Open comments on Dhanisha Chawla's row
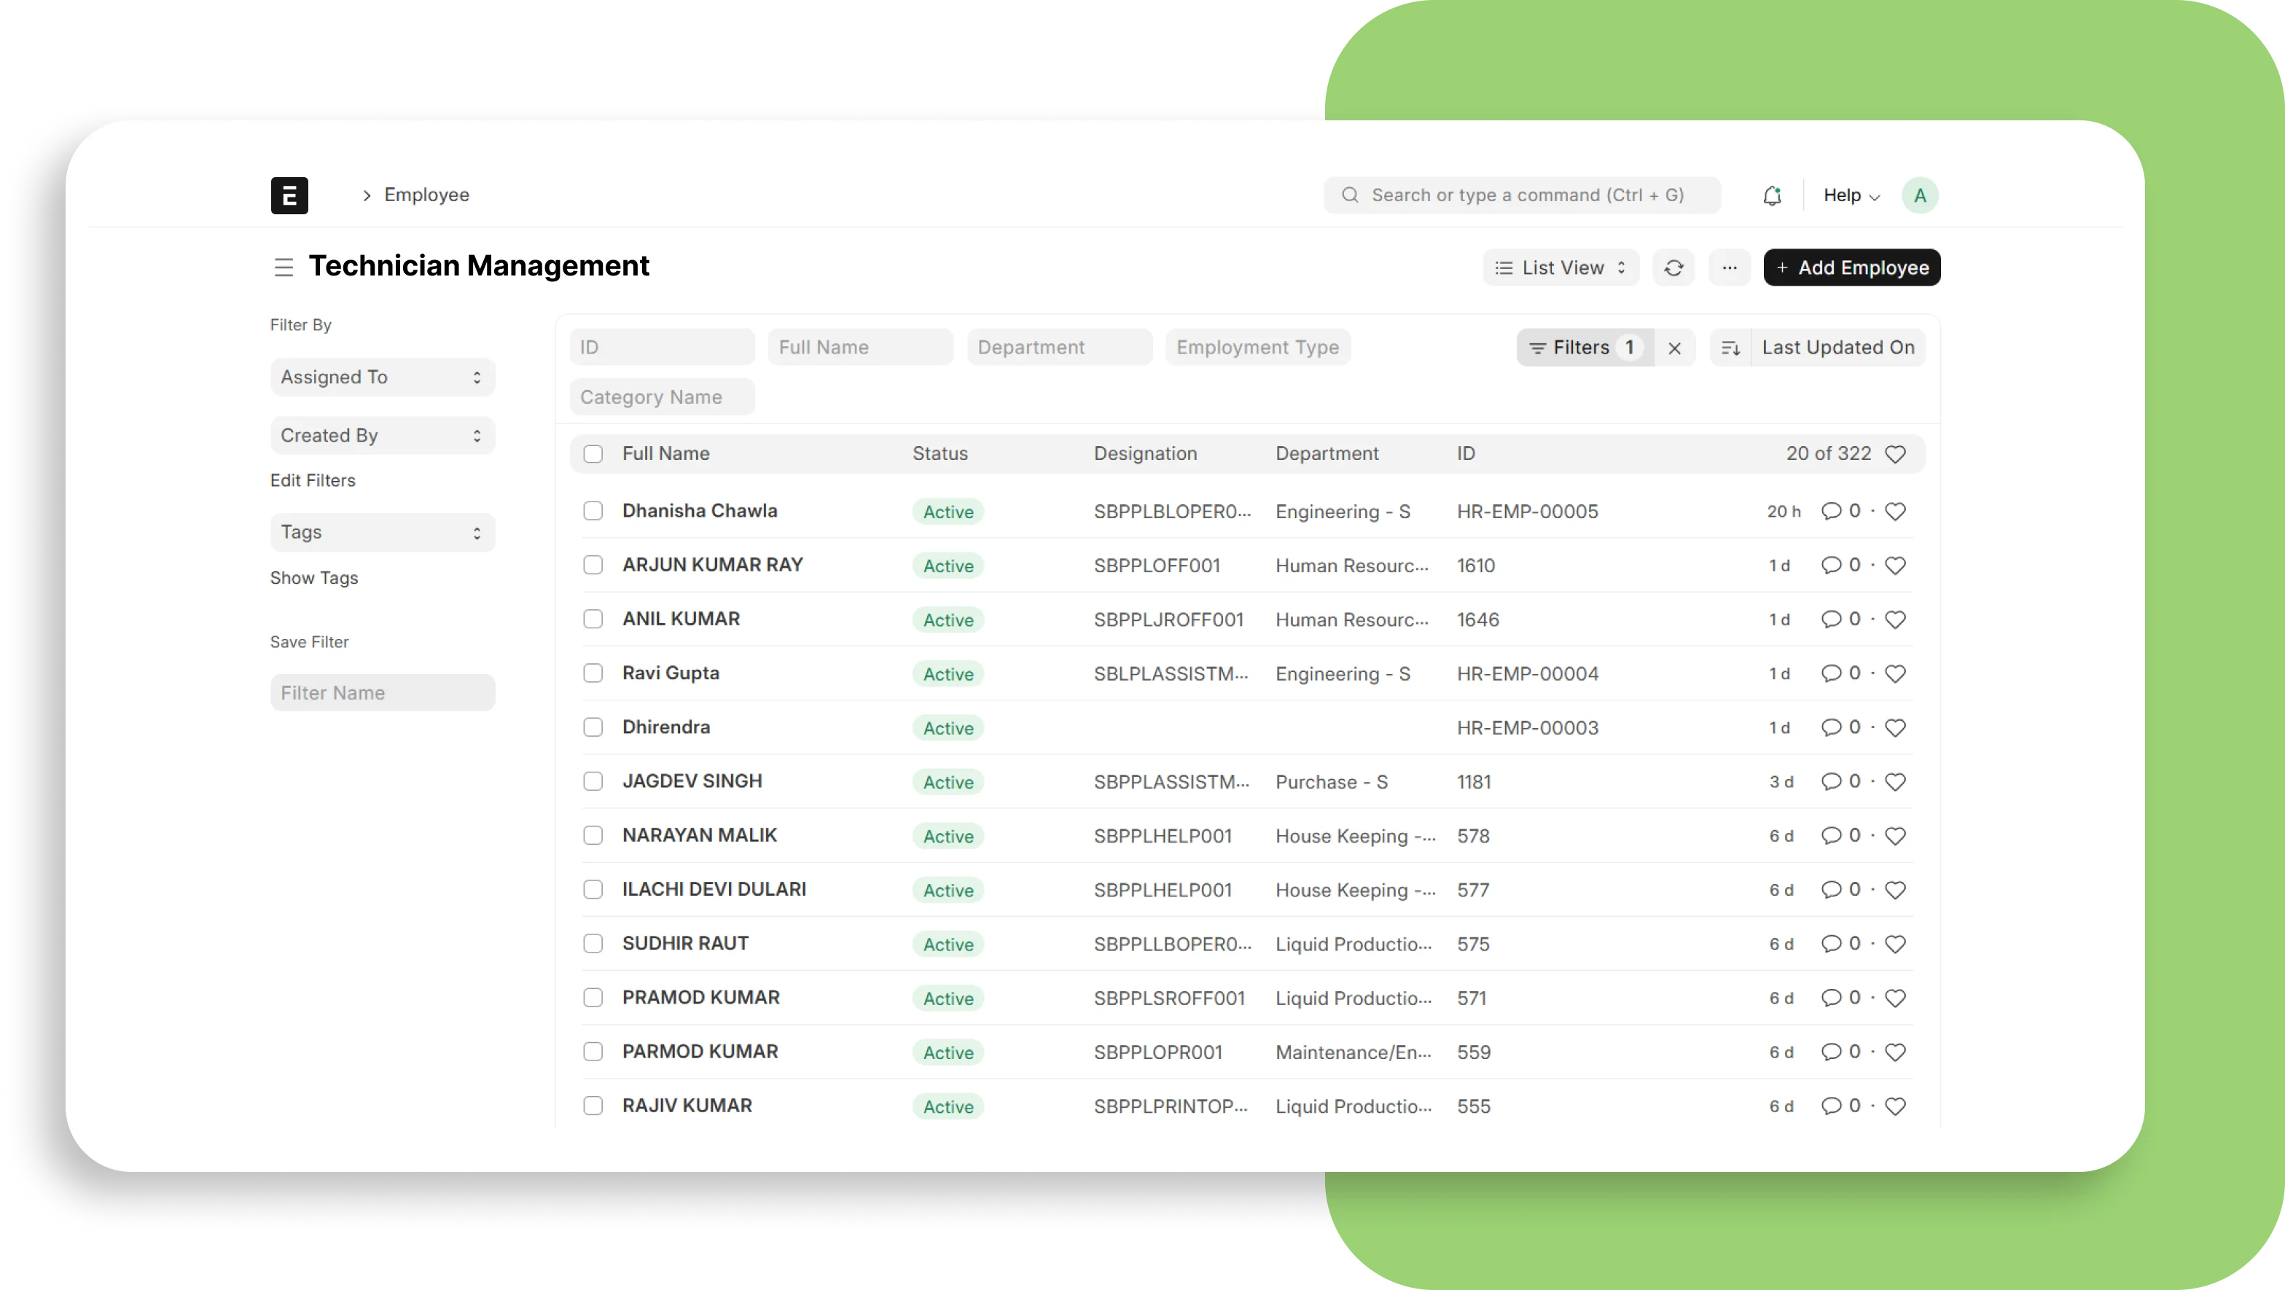Image resolution: width=2285 pixels, height=1290 pixels. click(1832, 511)
